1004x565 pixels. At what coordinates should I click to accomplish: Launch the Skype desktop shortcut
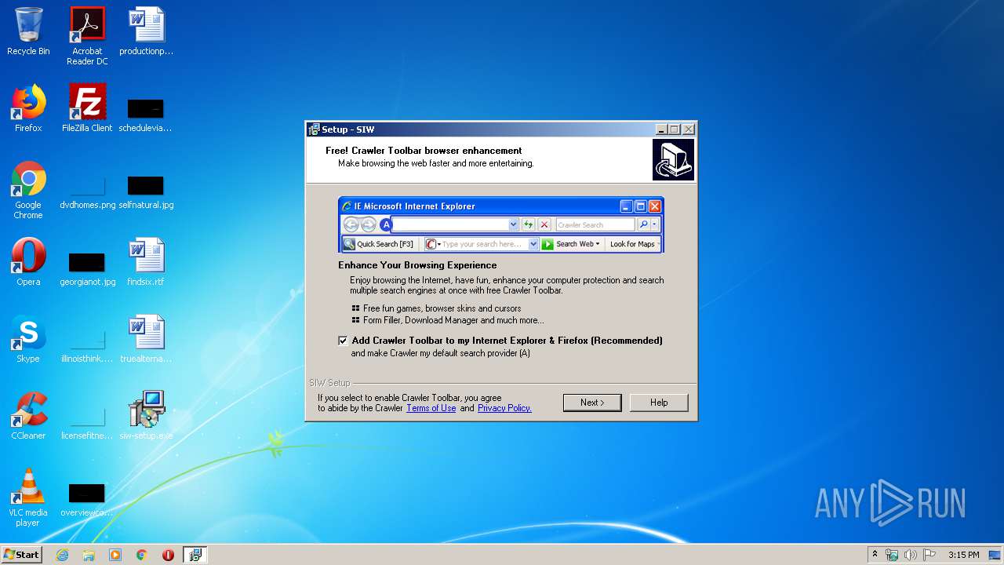28,339
